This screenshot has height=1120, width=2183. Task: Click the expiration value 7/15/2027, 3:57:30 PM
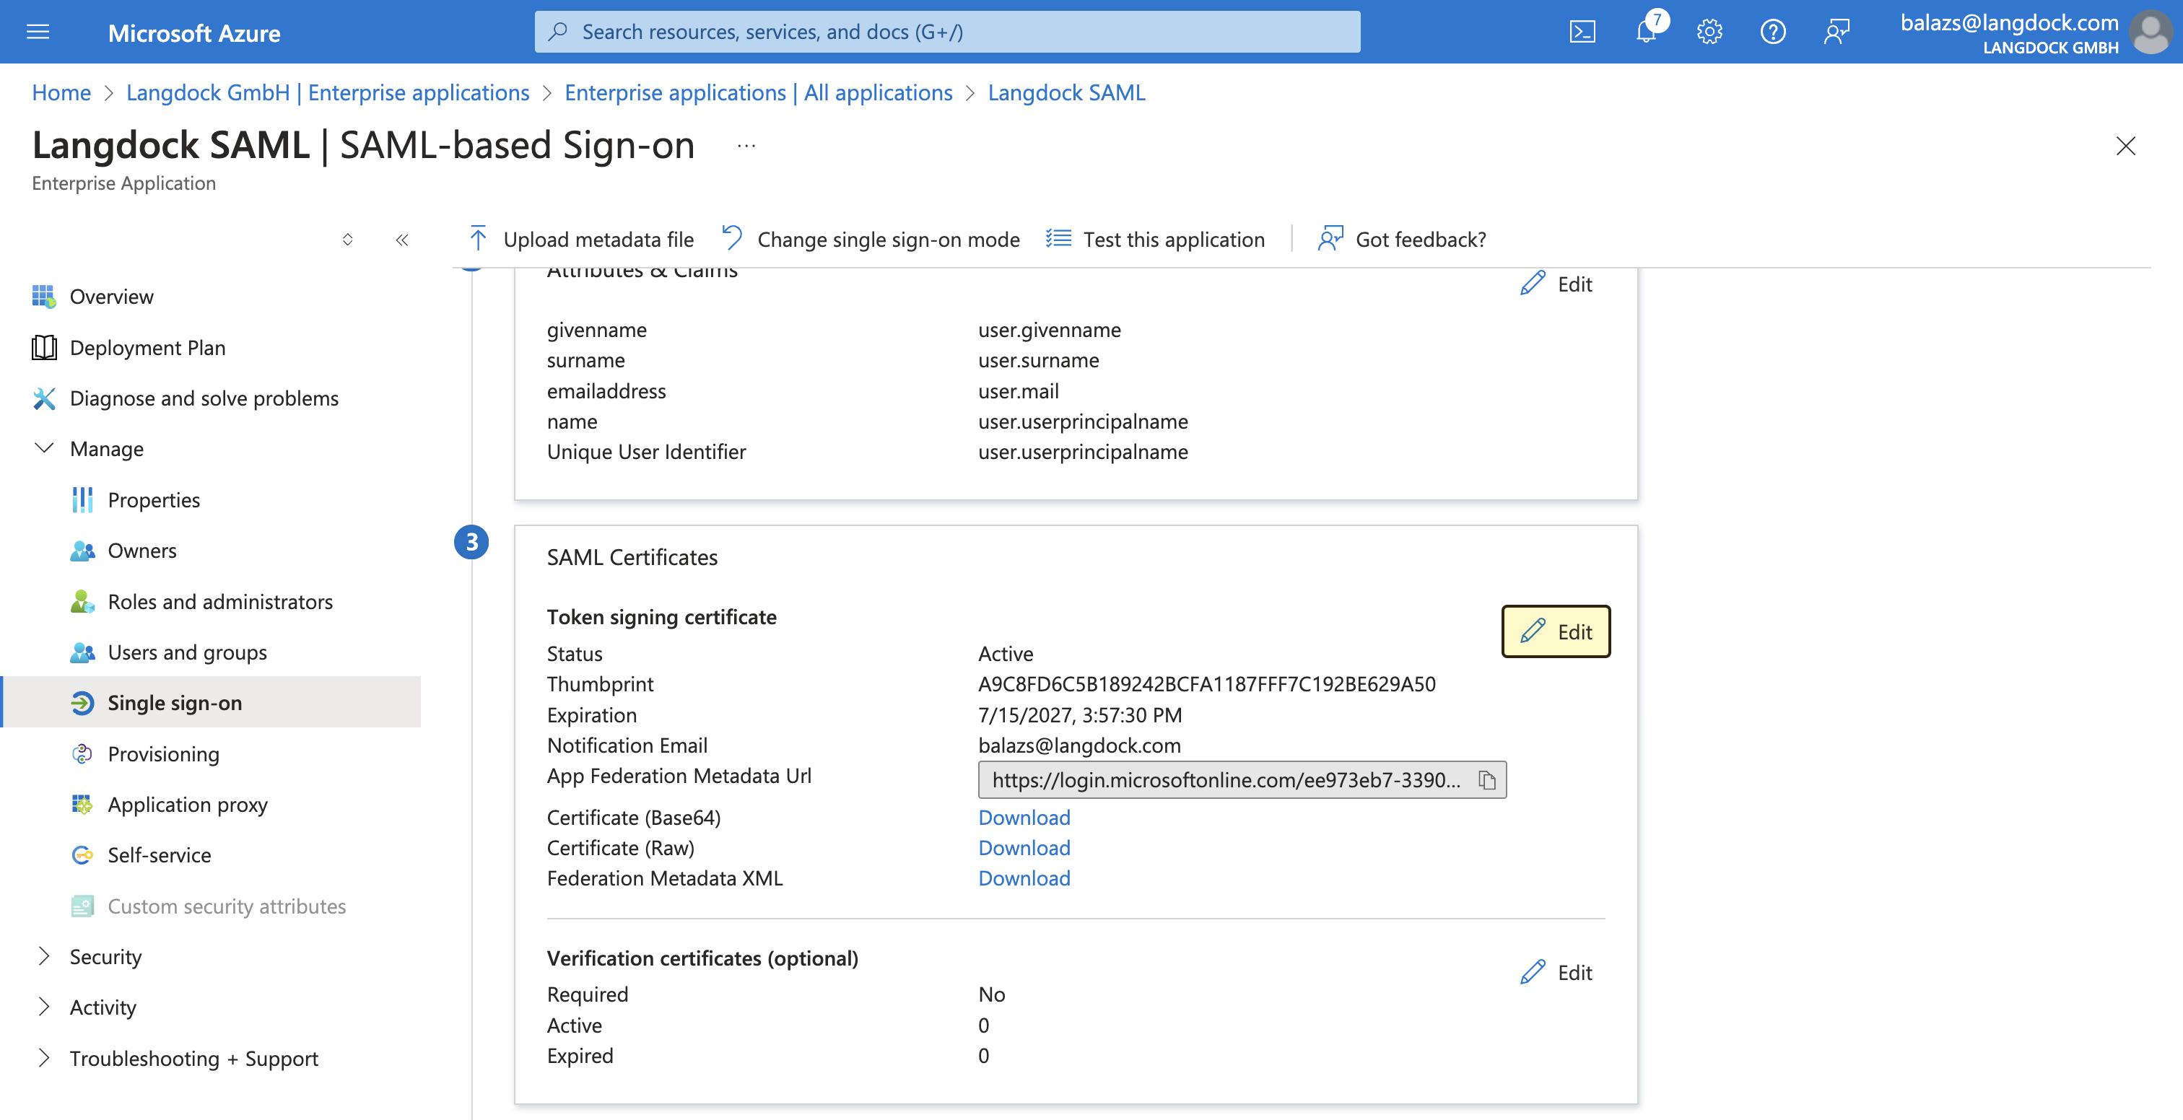pos(1080,714)
